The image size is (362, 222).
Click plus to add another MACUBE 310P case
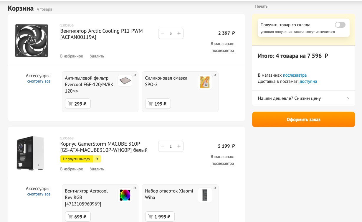click(x=179, y=146)
